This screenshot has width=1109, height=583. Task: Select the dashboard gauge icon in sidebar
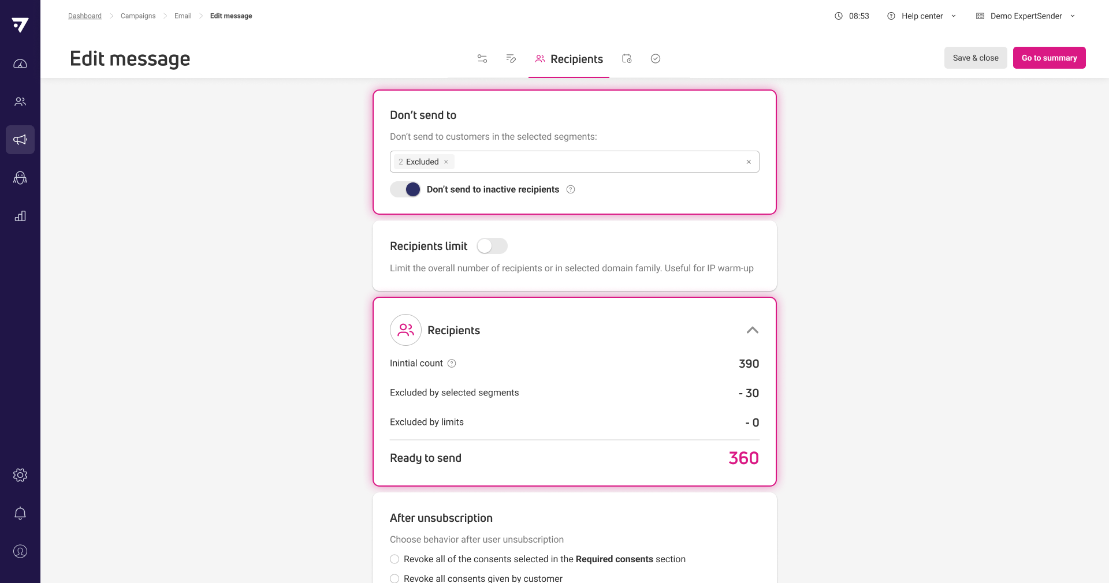tap(20, 63)
